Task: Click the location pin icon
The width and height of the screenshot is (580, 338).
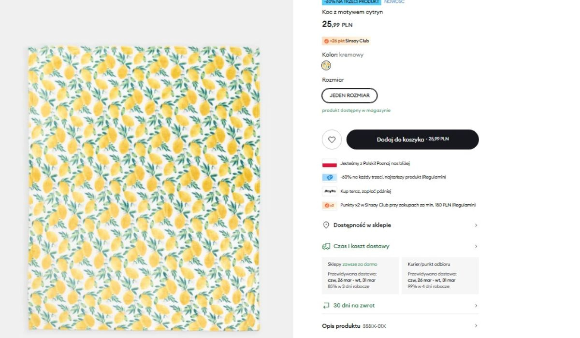Action: pos(326,225)
